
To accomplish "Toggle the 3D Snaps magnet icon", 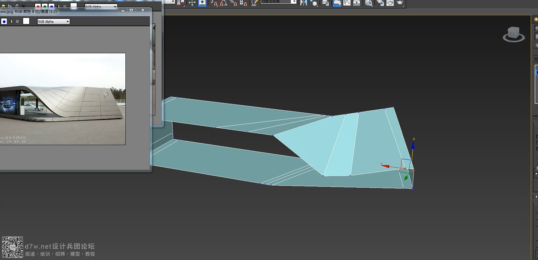I will (x=214, y=3).
